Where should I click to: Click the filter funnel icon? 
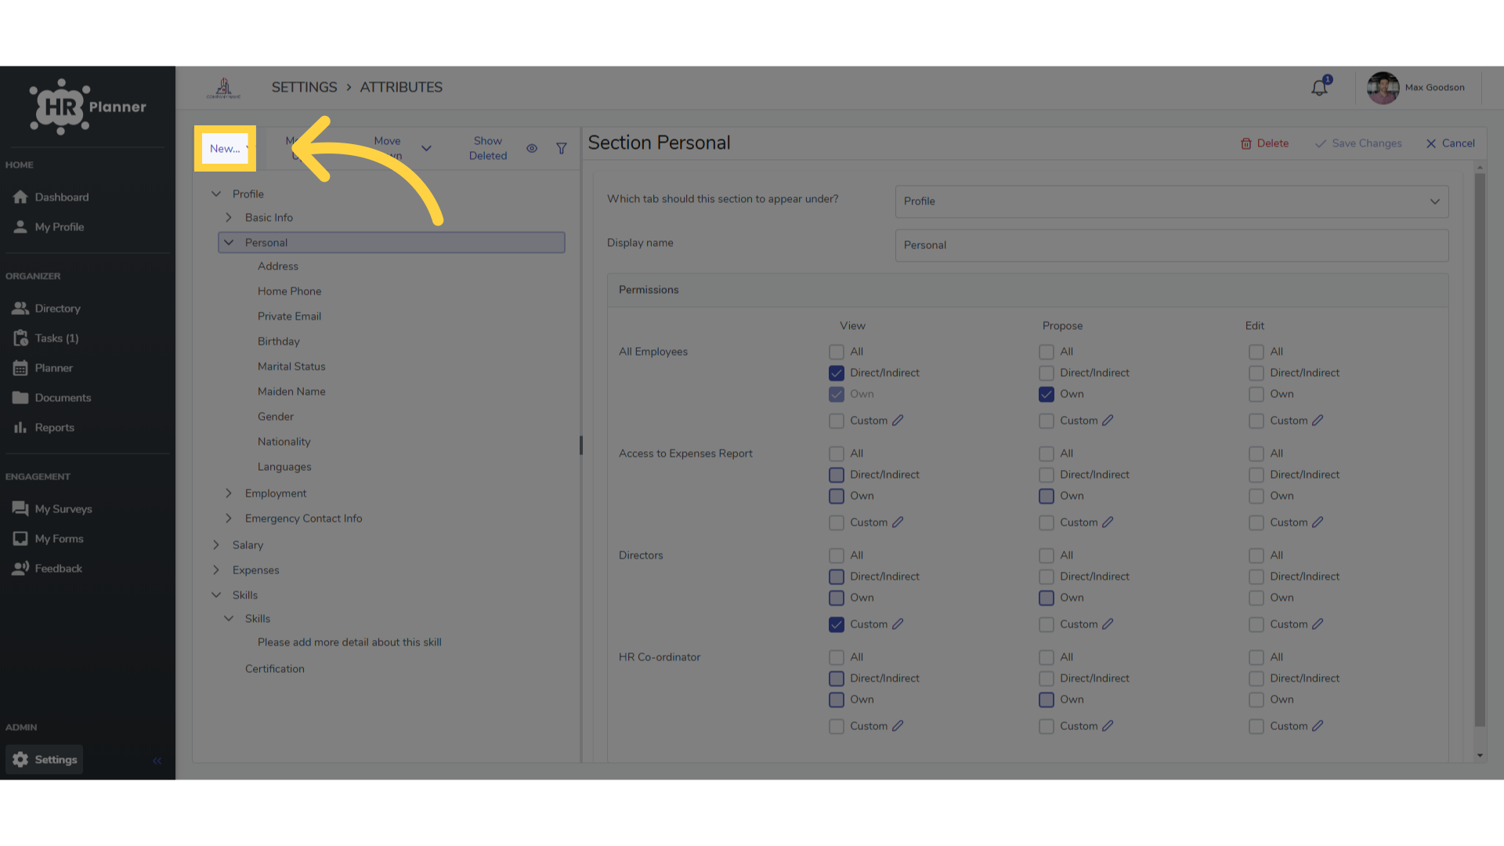tap(562, 149)
